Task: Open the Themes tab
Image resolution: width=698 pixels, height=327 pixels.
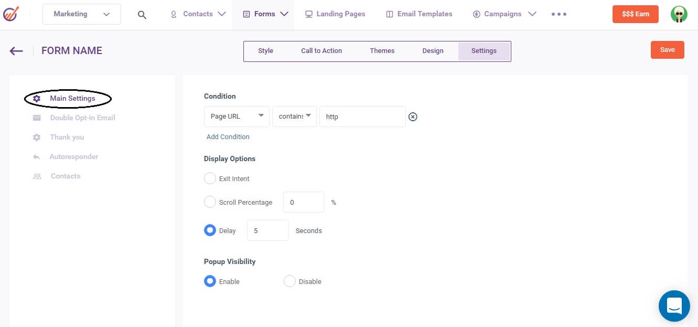Action: (382, 50)
